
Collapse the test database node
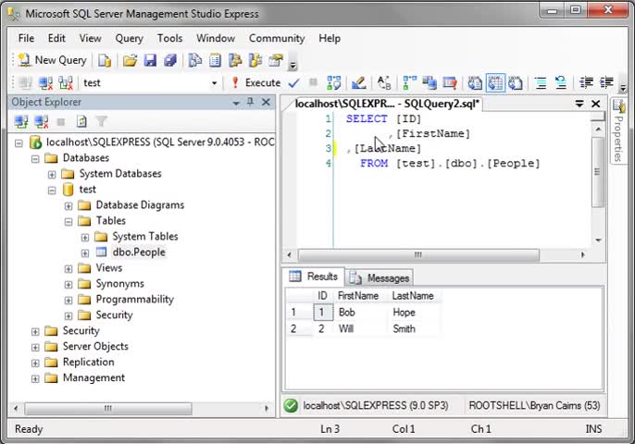52,191
